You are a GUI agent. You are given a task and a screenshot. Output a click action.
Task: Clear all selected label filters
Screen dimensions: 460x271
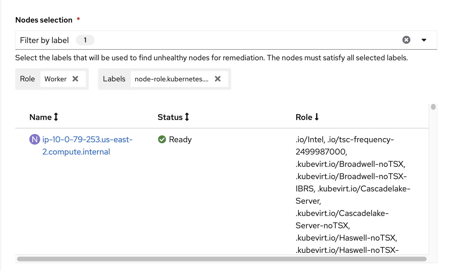[x=406, y=40]
